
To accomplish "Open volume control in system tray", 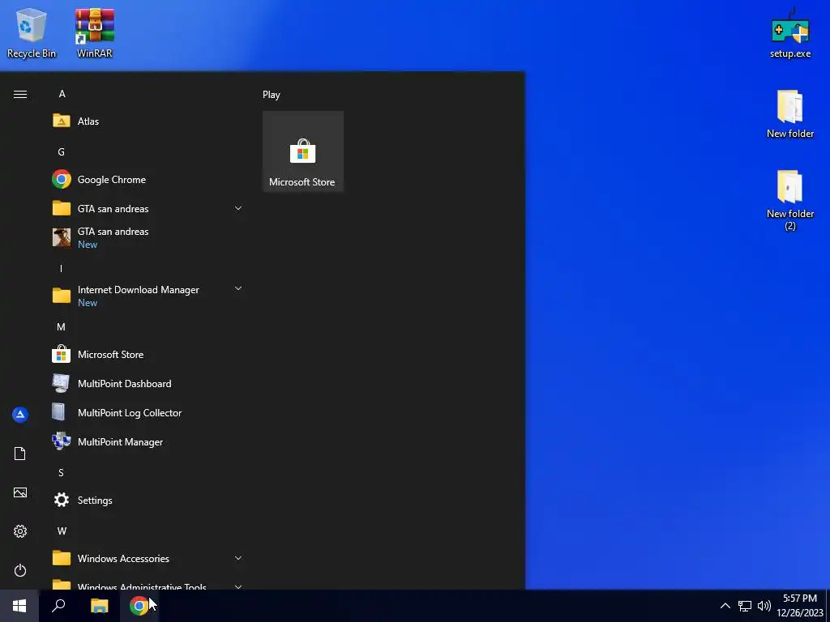I will point(764,606).
